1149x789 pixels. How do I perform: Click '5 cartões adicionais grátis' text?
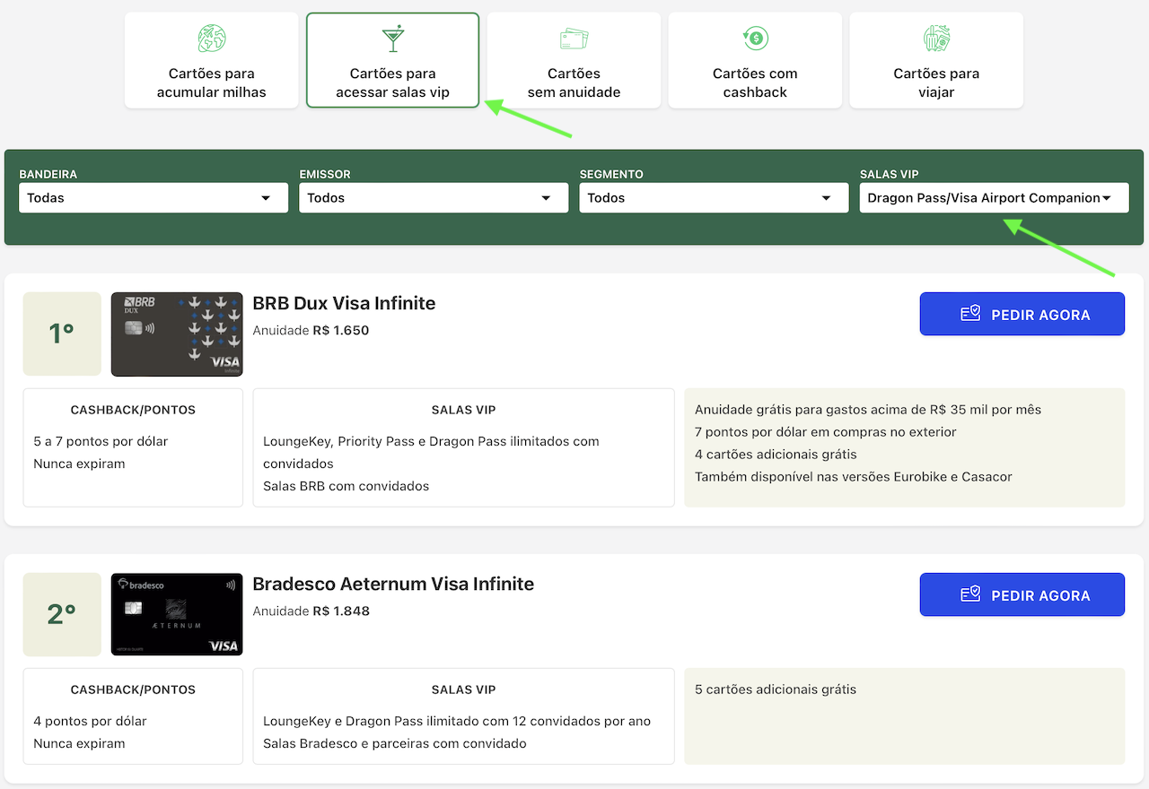[x=776, y=689]
